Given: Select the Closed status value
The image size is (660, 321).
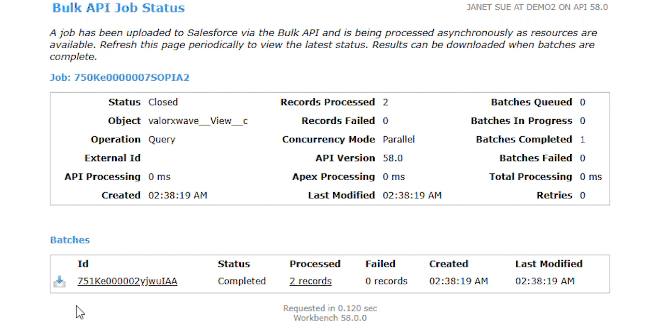Looking at the screenshot, I should point(163,102).
